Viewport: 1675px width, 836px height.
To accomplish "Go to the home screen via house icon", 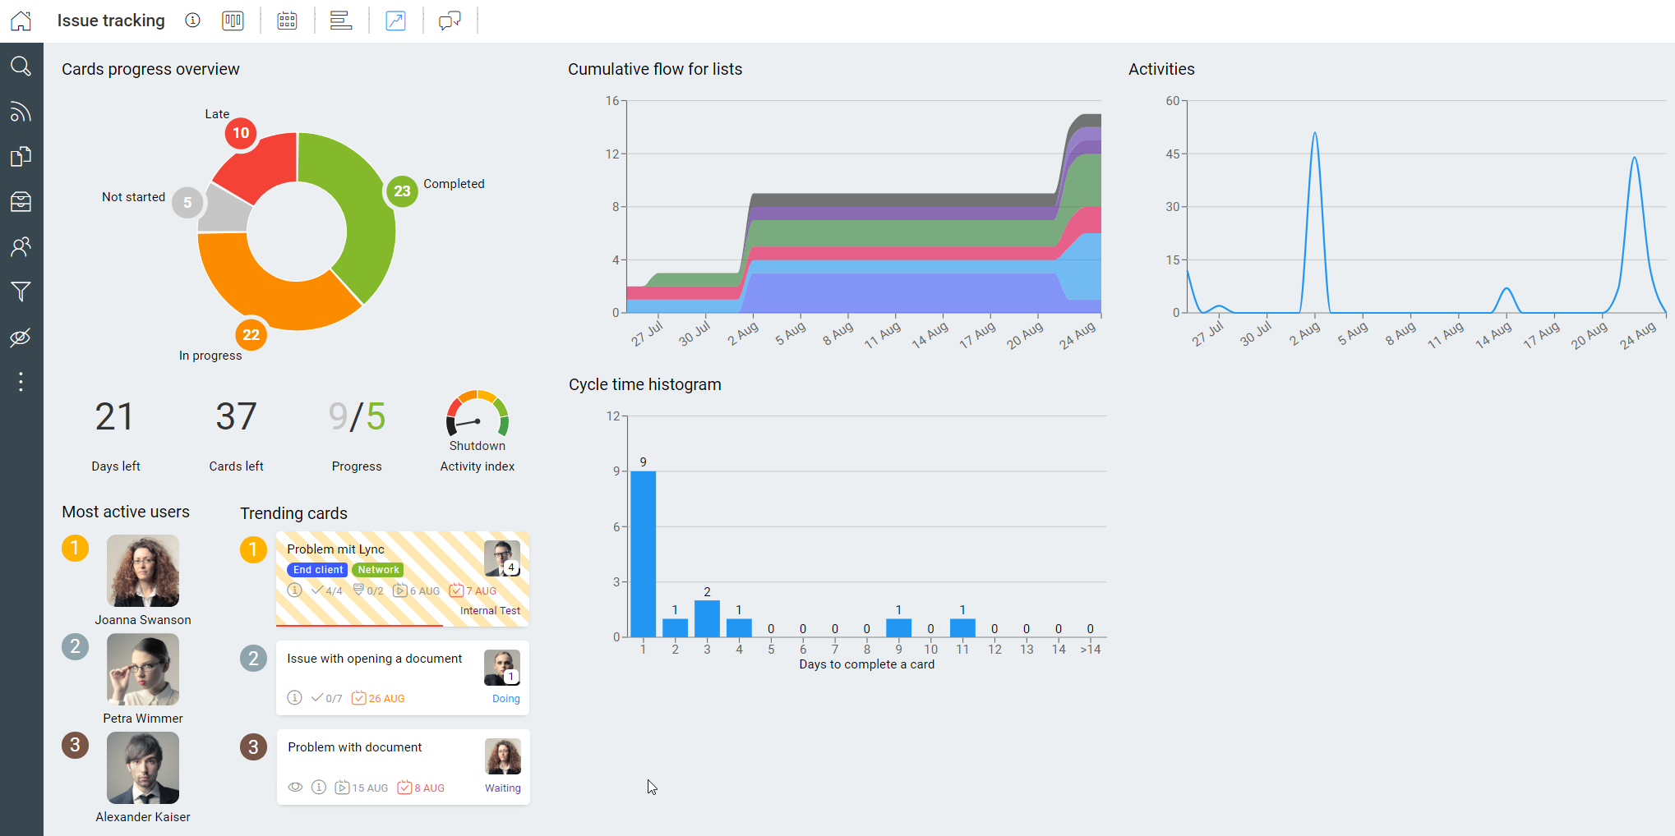I will coord(21,21).
